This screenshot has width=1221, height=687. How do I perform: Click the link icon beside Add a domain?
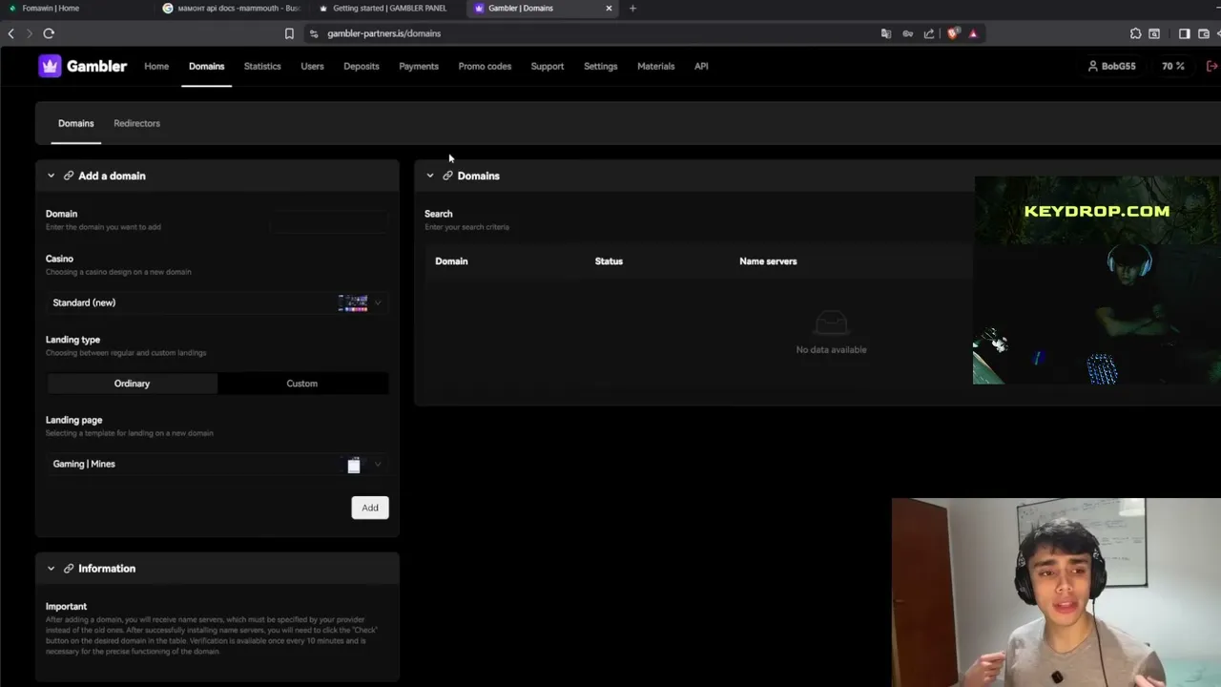click(69, 176)
